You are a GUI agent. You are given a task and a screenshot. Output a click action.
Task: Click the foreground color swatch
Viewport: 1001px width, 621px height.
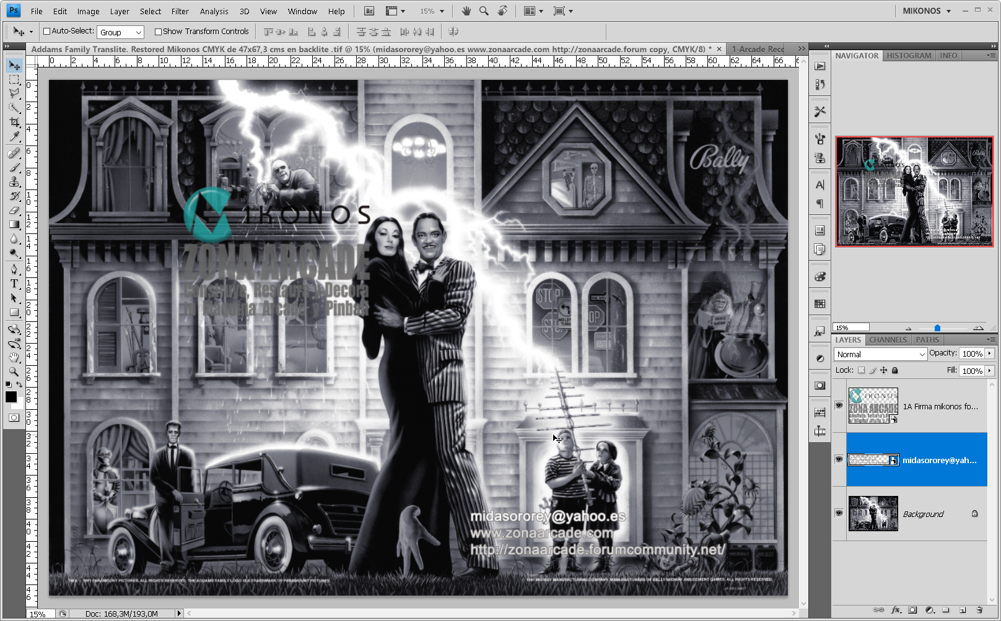tap(10, 397)
